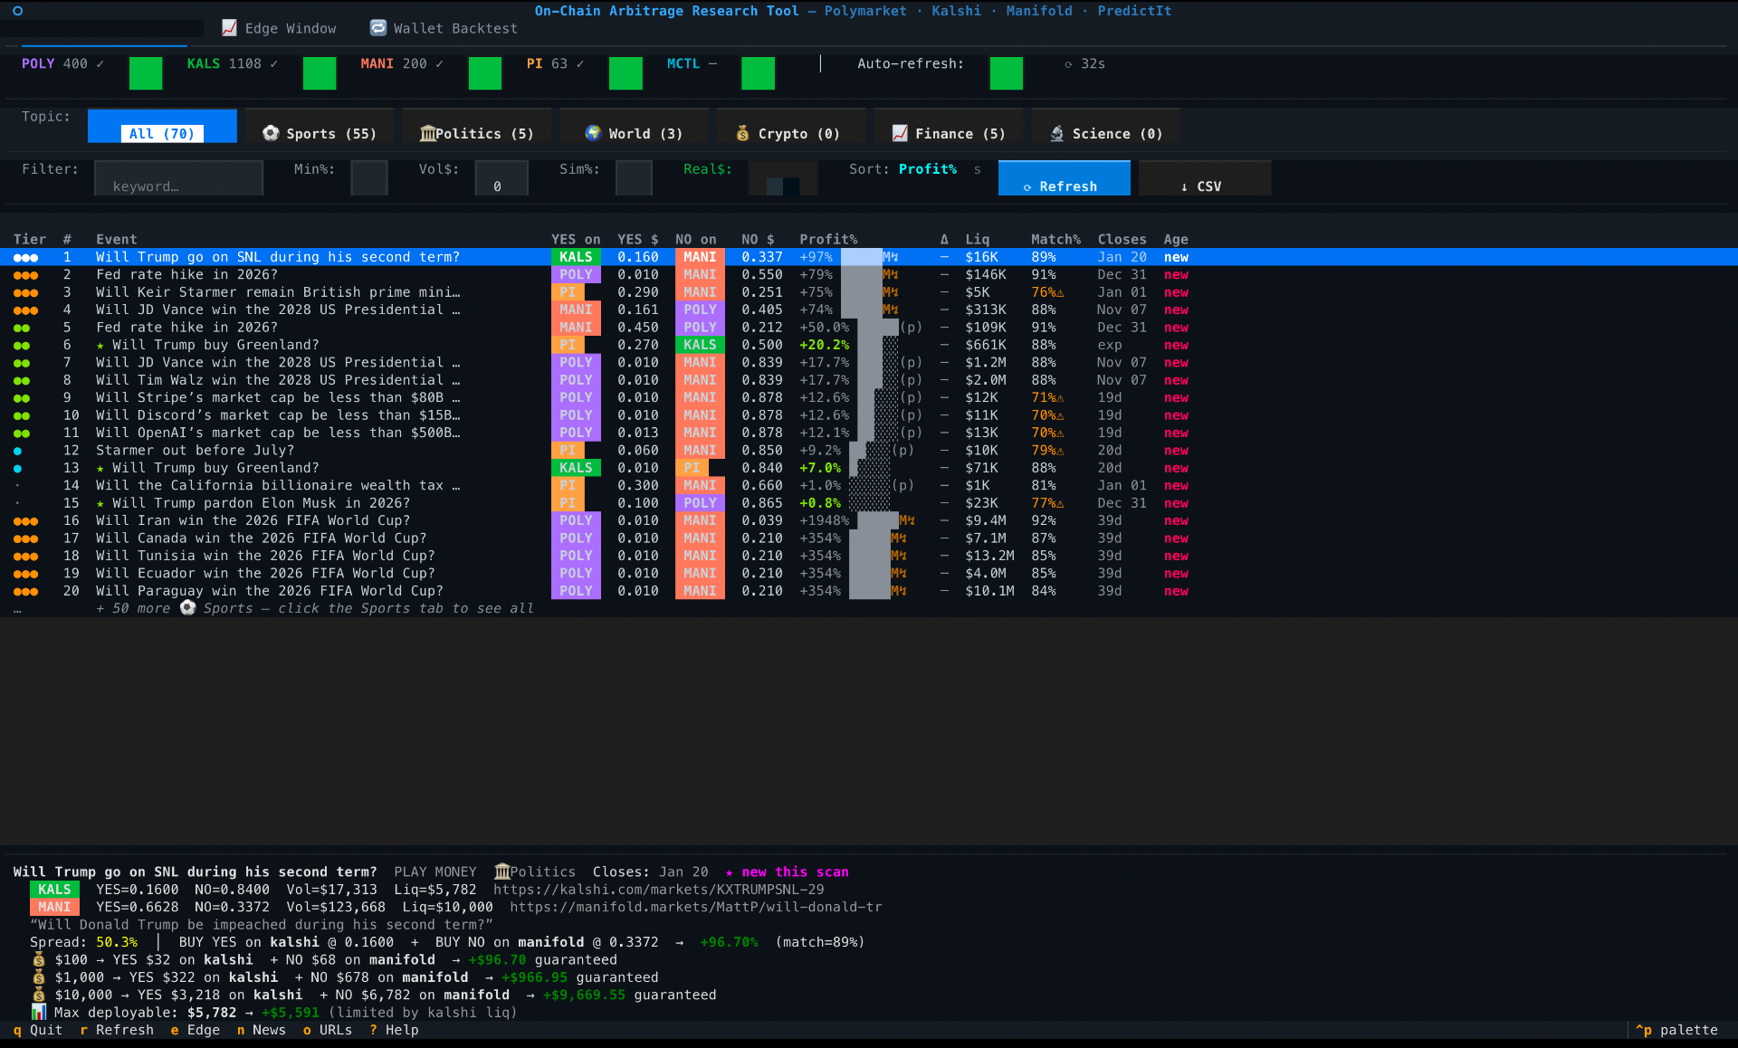Click the countdown icon beside 32s
This screenshot has height=1048, width=1738.
point(1068,64)
